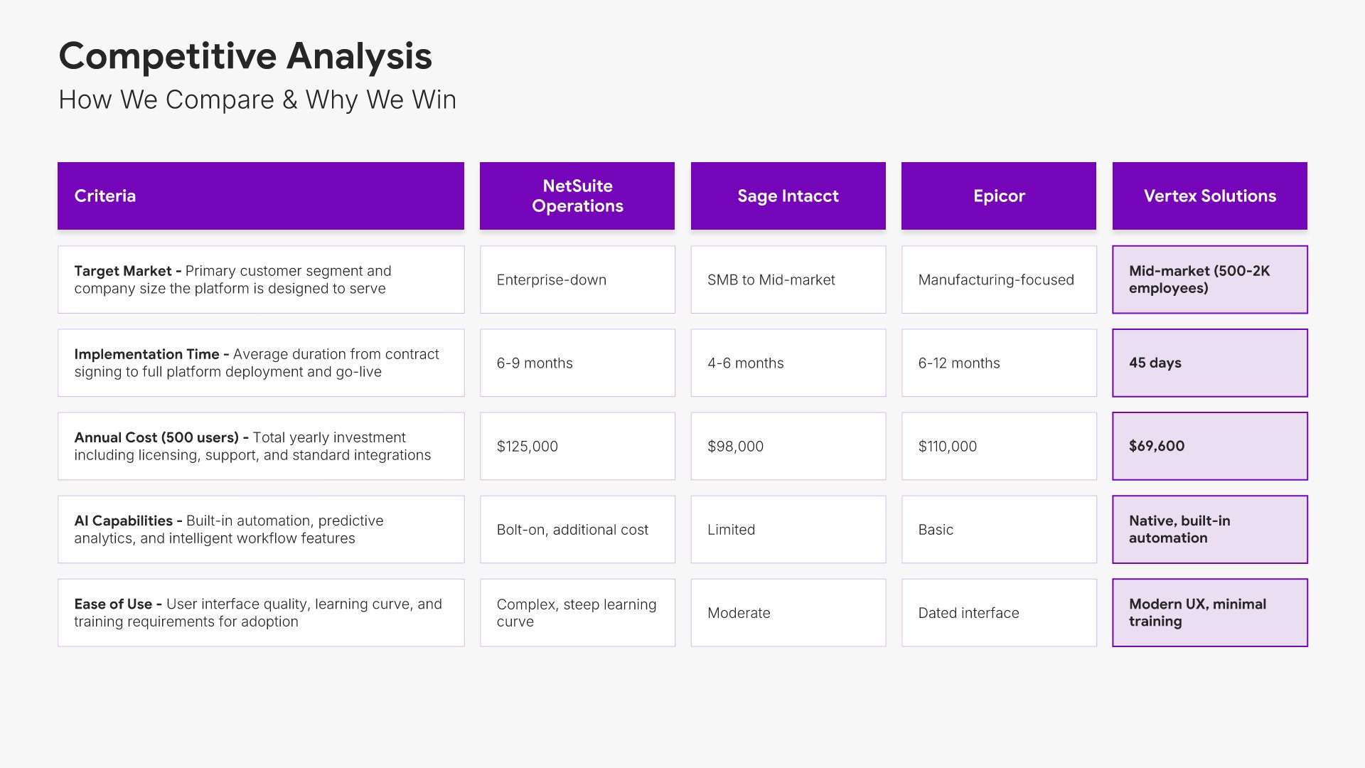Click the Modern UX, minimal training cell
Screen dimensions: 1365x768
click(x=1209, y=612)
